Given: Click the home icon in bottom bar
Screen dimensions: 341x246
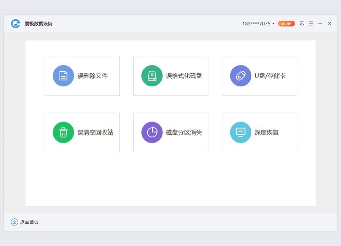Looking at the screenshot, I should (14, 222).
